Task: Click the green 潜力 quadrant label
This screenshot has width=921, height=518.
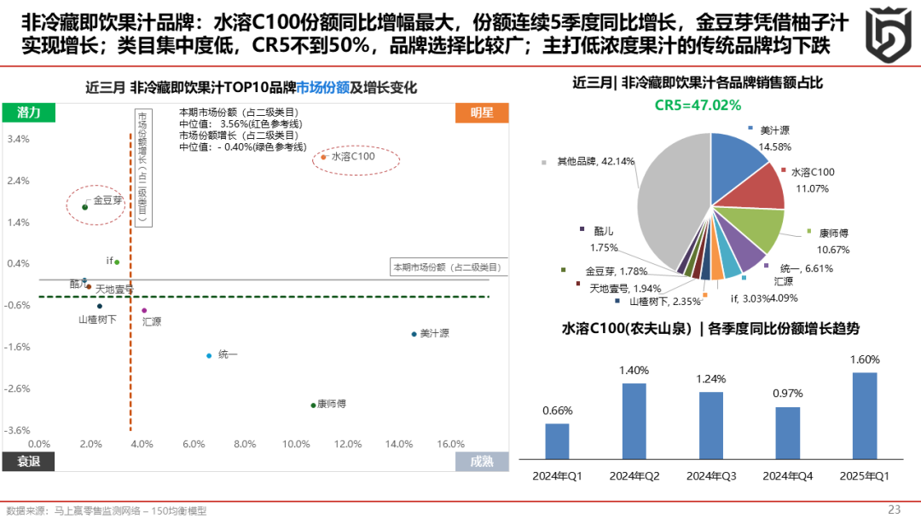Action: 29,112
